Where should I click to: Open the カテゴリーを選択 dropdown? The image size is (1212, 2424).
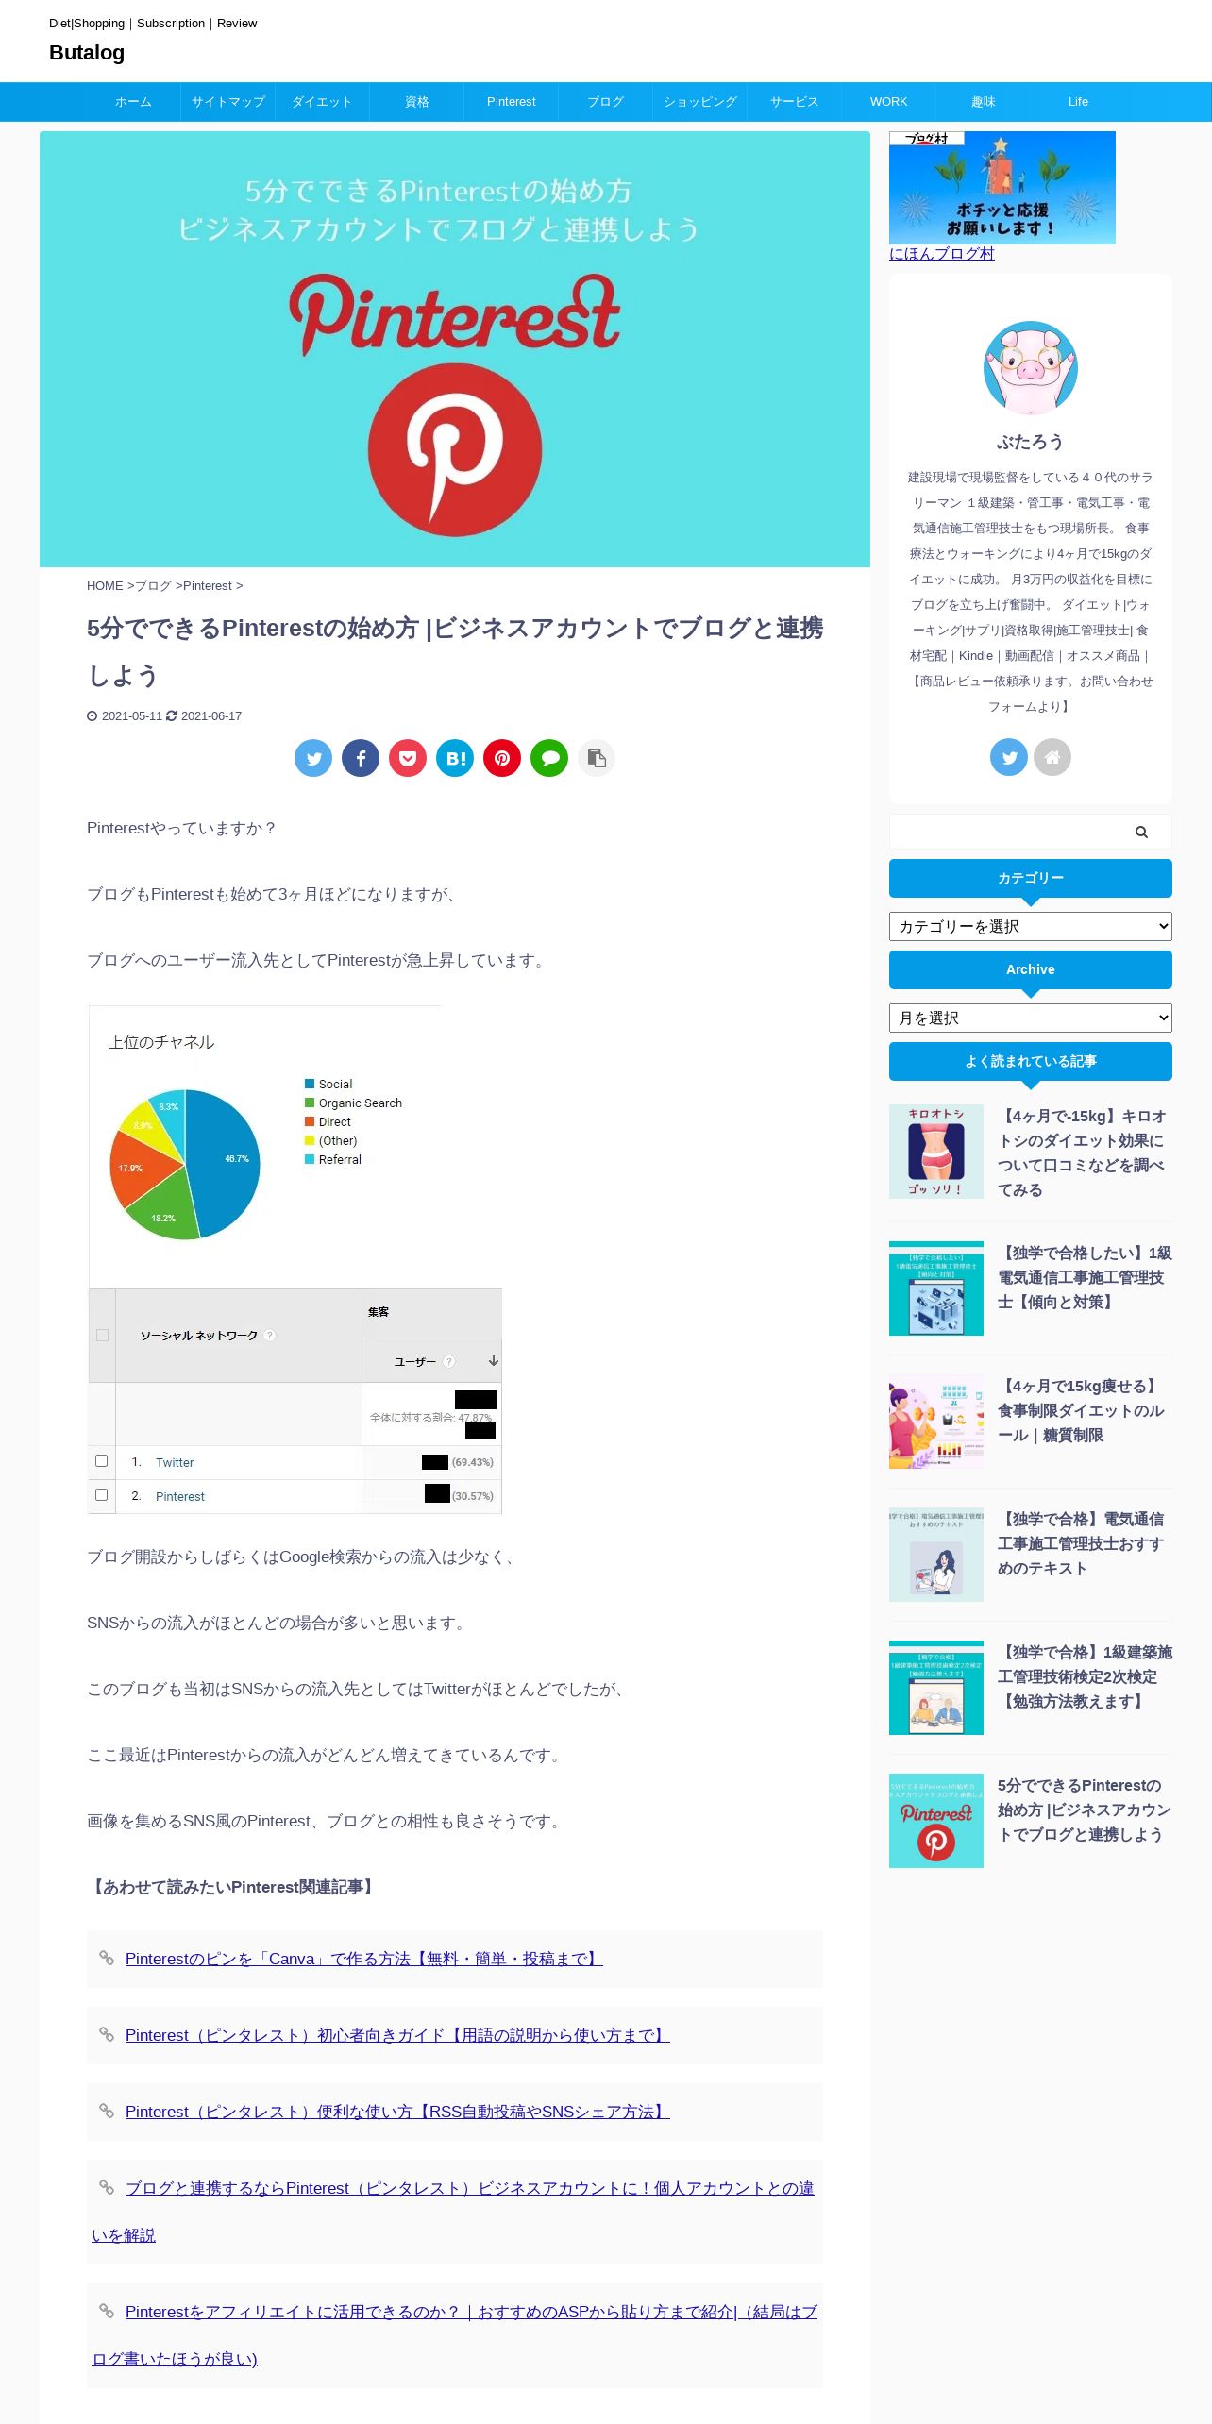click(1031, 926)
